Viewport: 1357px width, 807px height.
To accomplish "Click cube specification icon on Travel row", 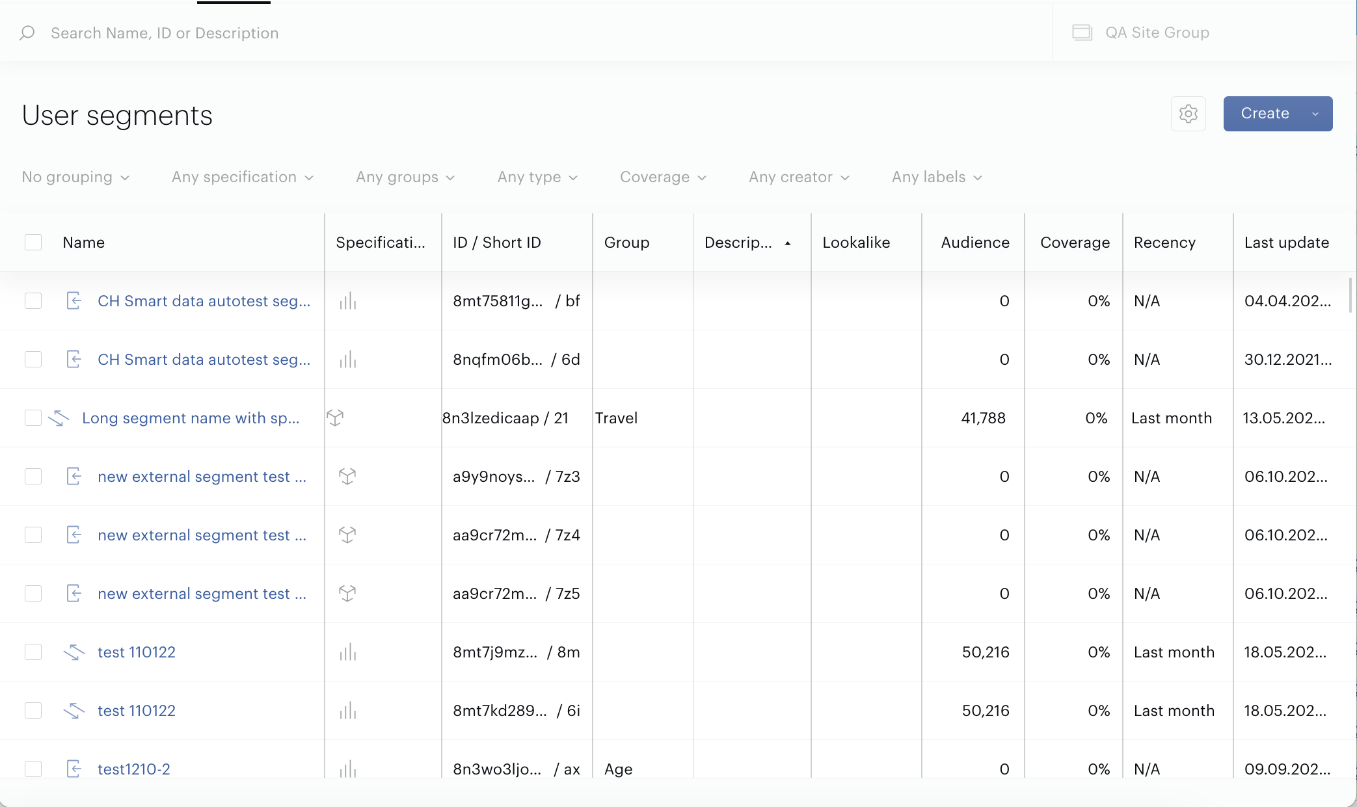I will pos(335,417).
